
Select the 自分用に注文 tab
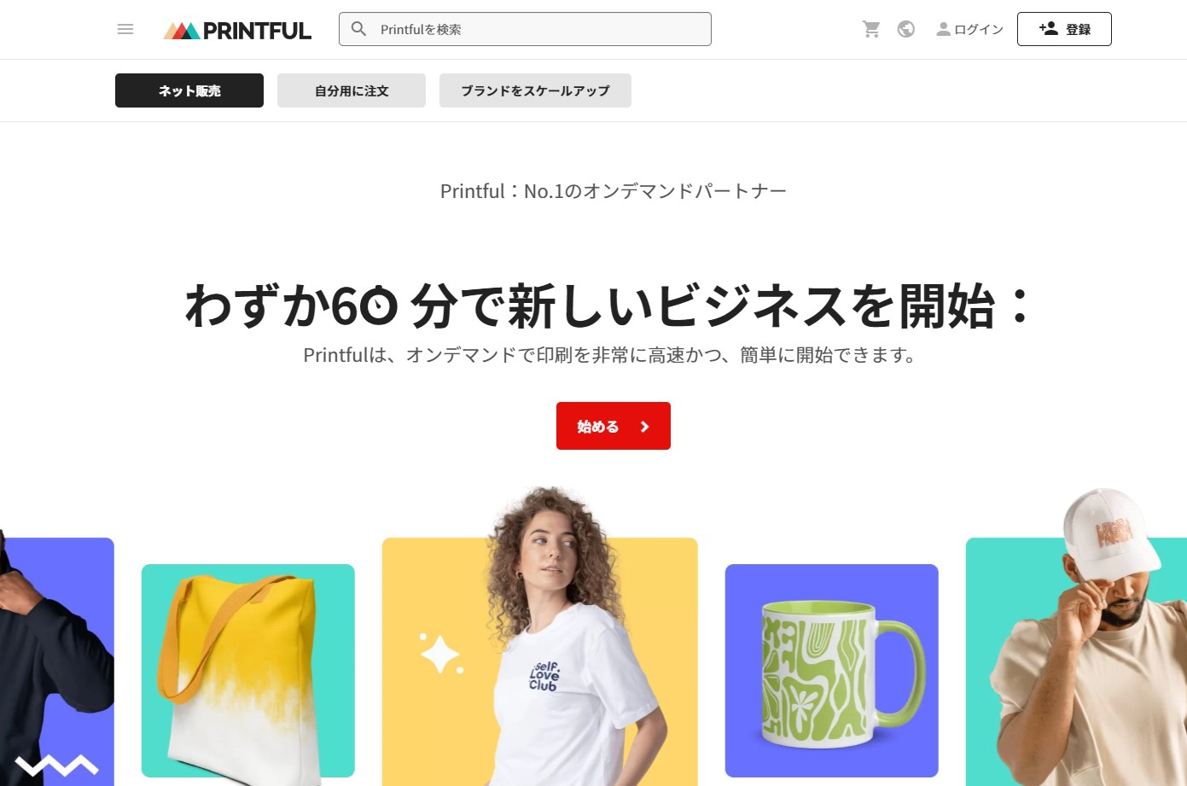click(352, 90)
